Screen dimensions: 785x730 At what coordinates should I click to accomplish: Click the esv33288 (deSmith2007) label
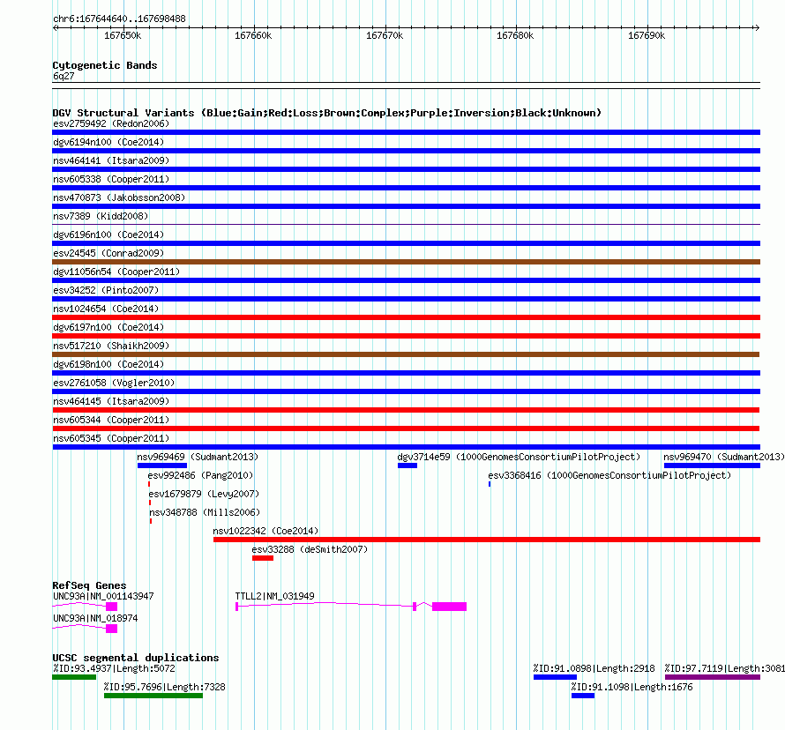pos(310,549)
